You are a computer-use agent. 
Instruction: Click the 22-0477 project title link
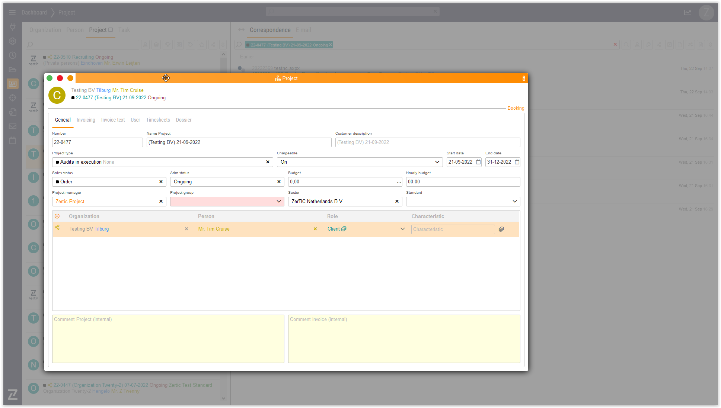(x=111, y=98)
